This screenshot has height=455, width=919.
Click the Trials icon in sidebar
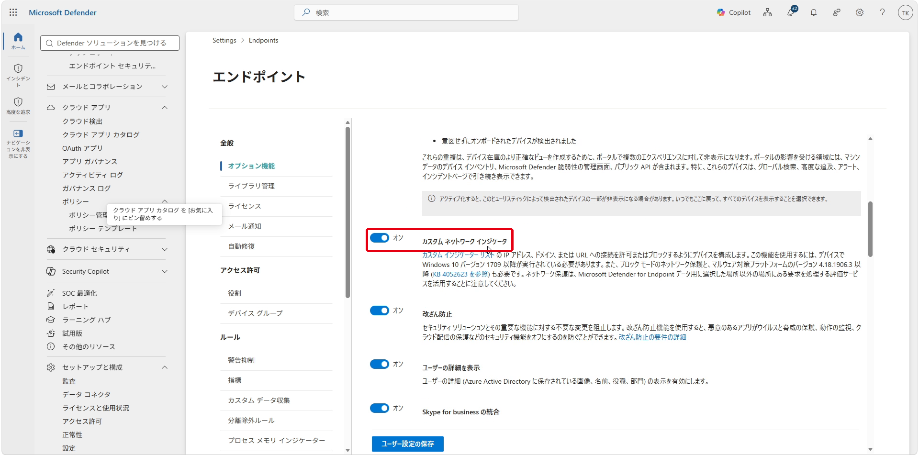(51, 333)
